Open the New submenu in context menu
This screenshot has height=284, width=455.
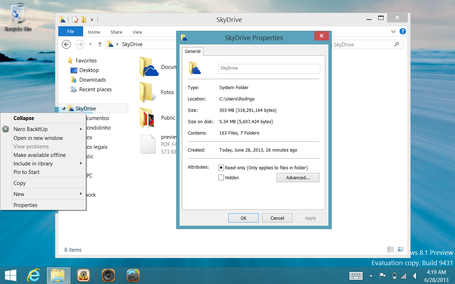coord(43,194)
